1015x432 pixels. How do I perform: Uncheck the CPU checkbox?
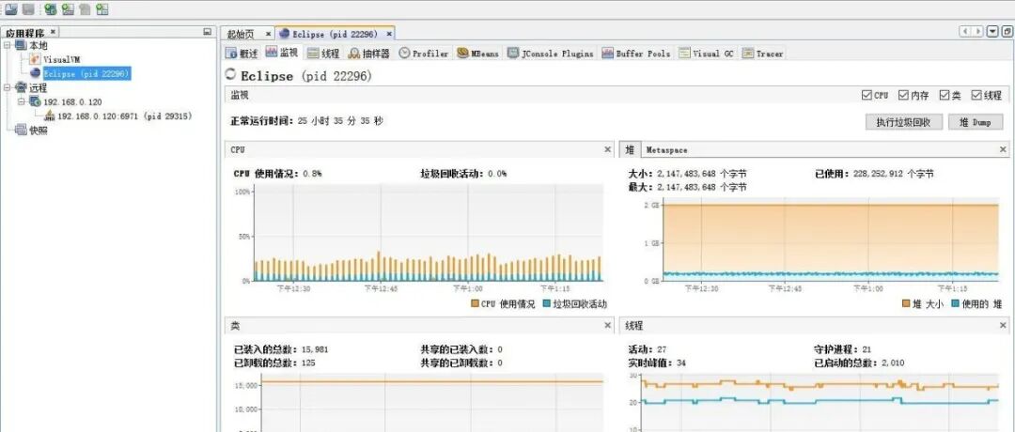pyautogui.click(x=867, y=95)
